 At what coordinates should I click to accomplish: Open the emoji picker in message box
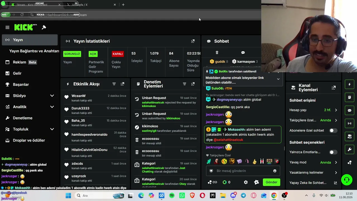tap(275, 171)
